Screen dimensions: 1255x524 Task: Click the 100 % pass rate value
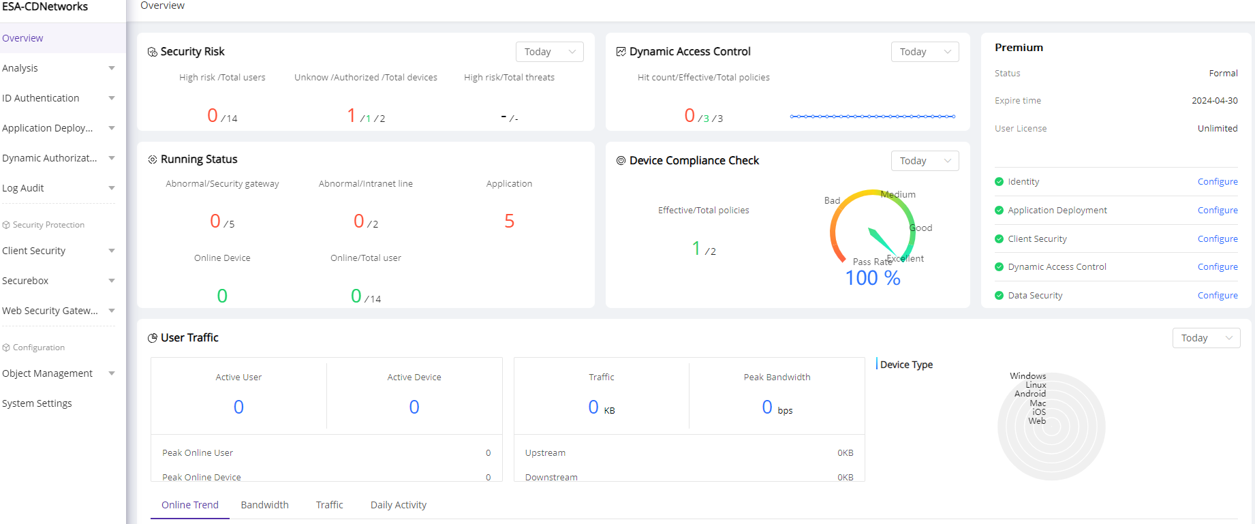tap(873, 278)
